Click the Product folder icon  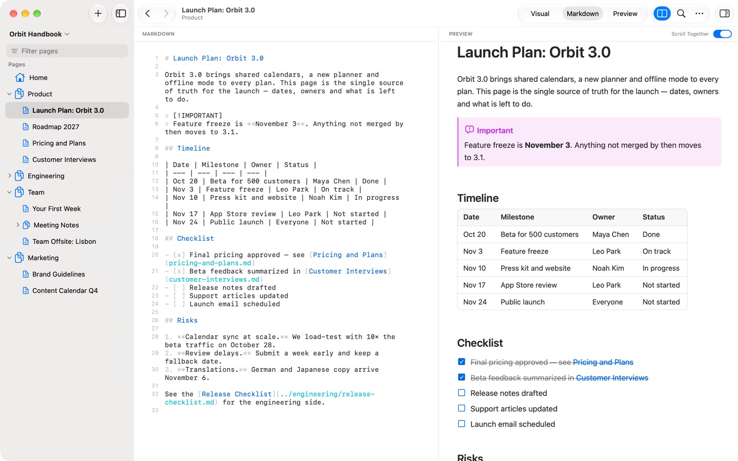19,94
